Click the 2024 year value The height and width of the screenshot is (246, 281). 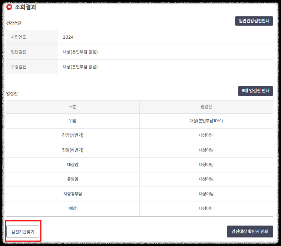pos(68,37)
